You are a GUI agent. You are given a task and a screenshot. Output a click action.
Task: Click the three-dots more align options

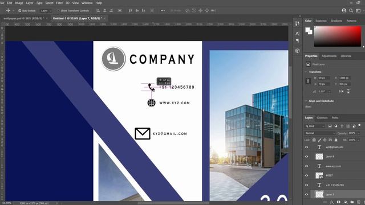pyautogui.click(x=163, y=10)
